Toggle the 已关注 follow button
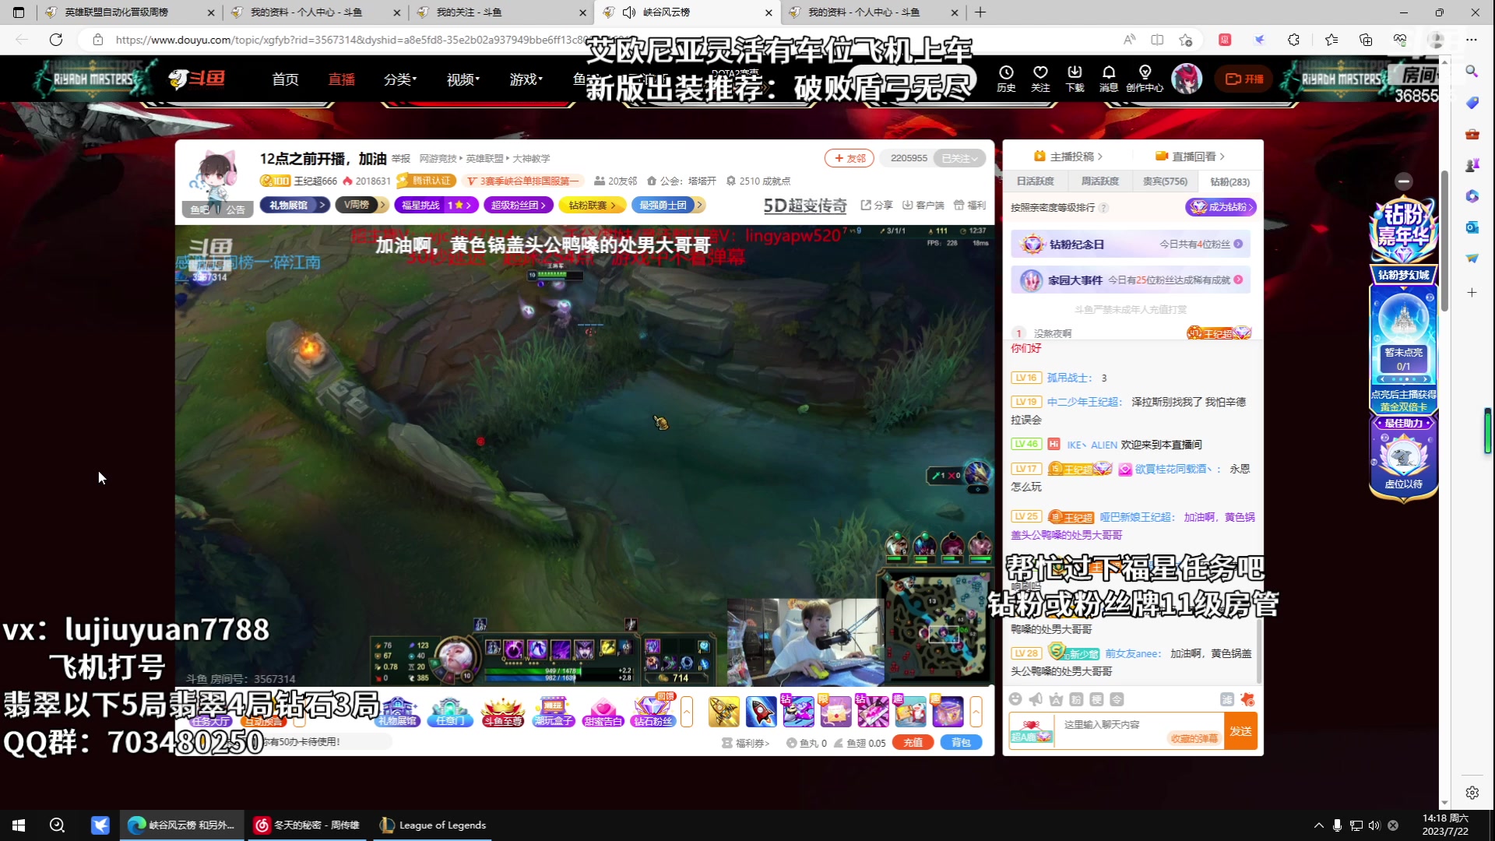The height and width of the screenshot is (841, 1495). (959, 158)
